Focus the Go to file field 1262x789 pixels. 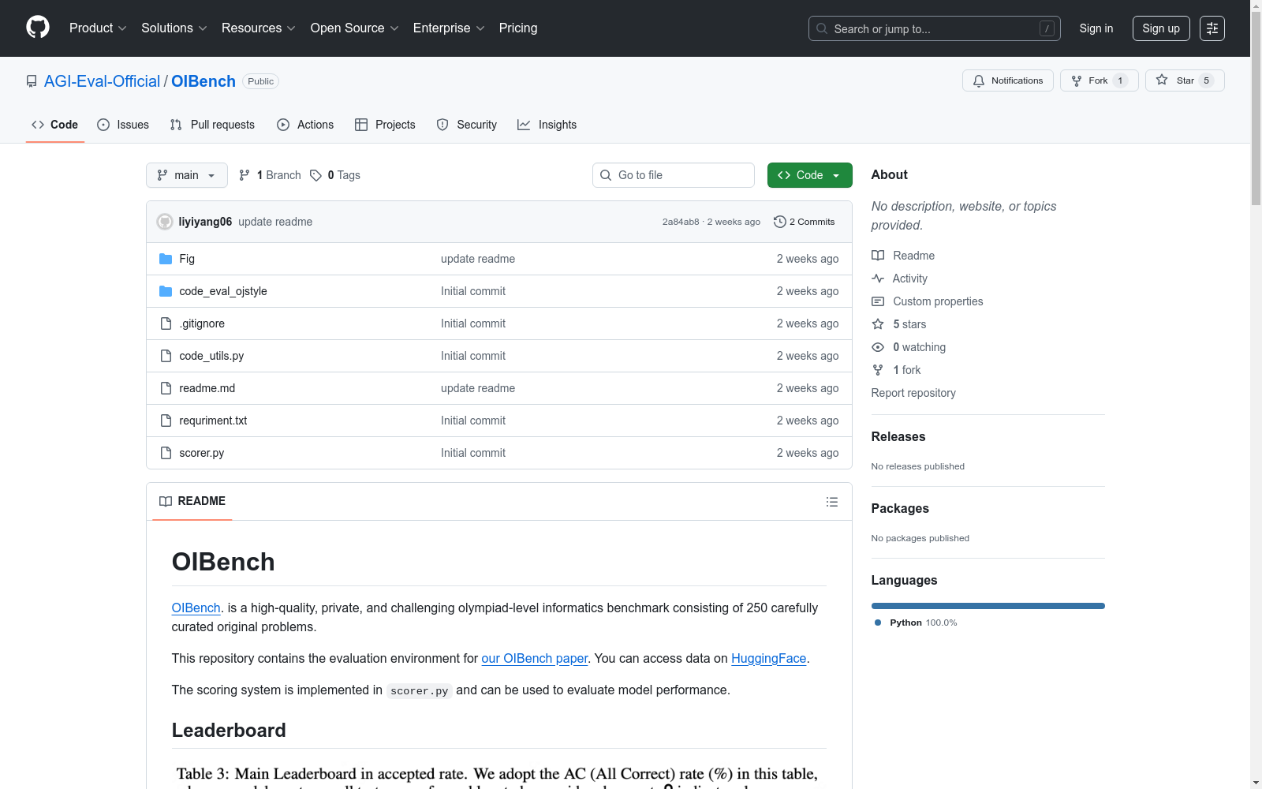674,175
